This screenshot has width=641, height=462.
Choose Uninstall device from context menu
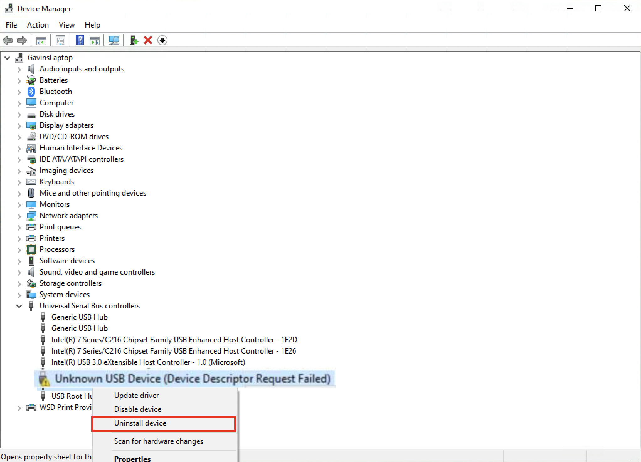pos(140,423)
